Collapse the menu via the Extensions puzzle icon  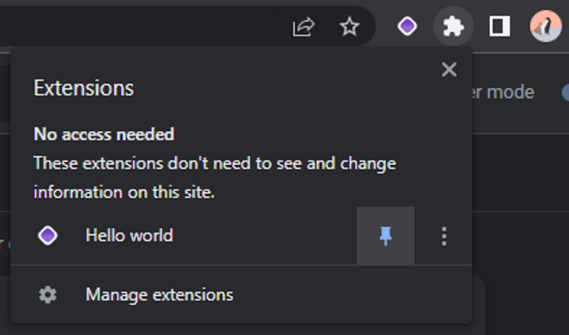coord(453,26)
